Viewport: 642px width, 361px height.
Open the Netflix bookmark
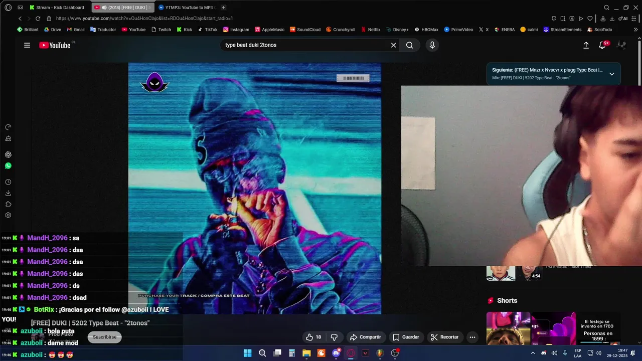(371, 30)
